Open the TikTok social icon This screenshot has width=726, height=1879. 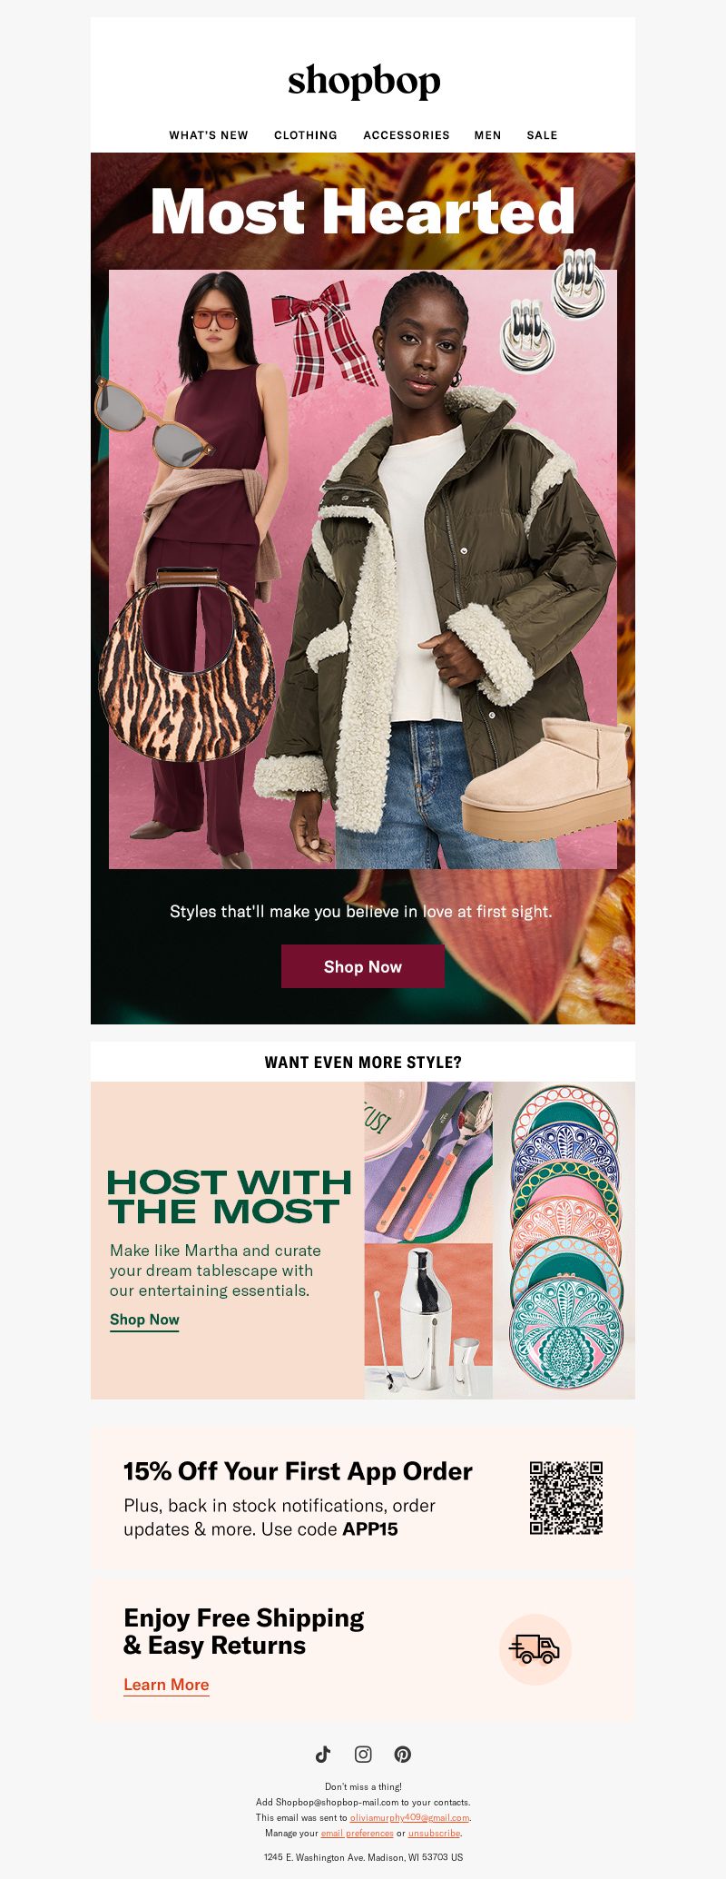tap(323, 1754)
